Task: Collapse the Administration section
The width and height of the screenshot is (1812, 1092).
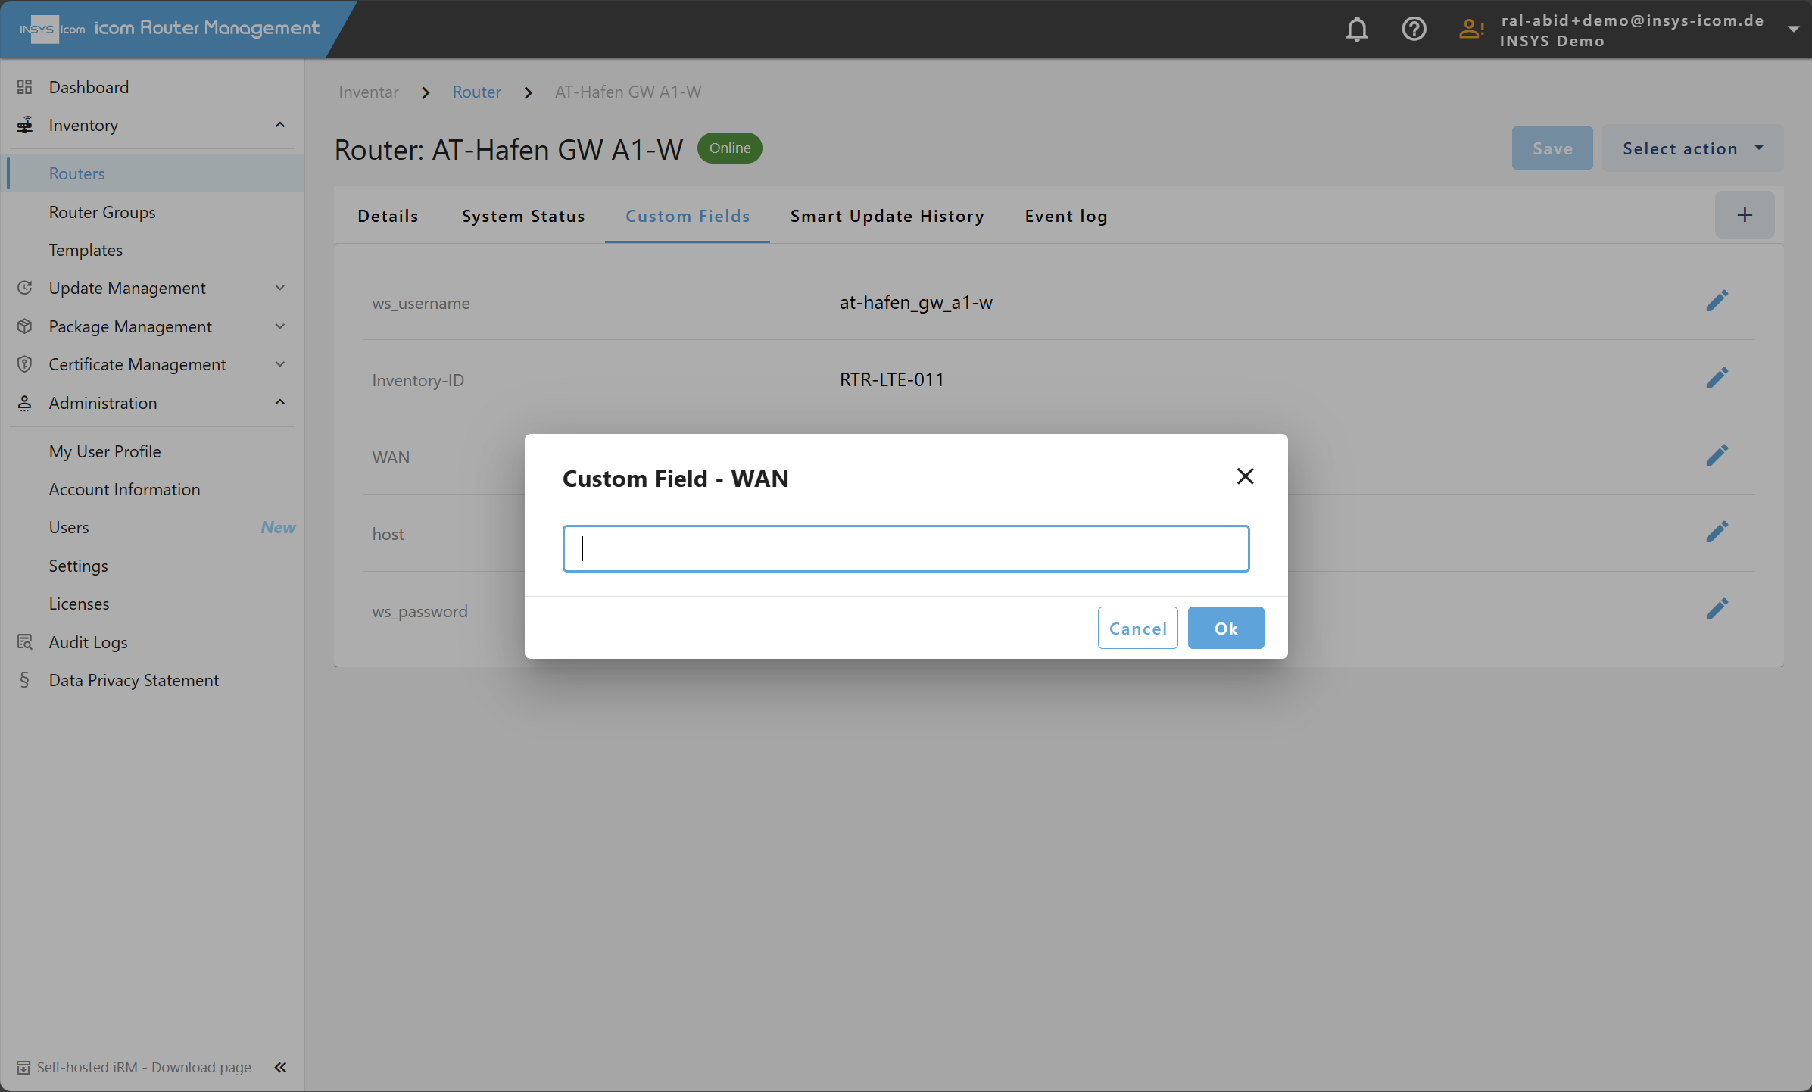Action: [279, 403]
